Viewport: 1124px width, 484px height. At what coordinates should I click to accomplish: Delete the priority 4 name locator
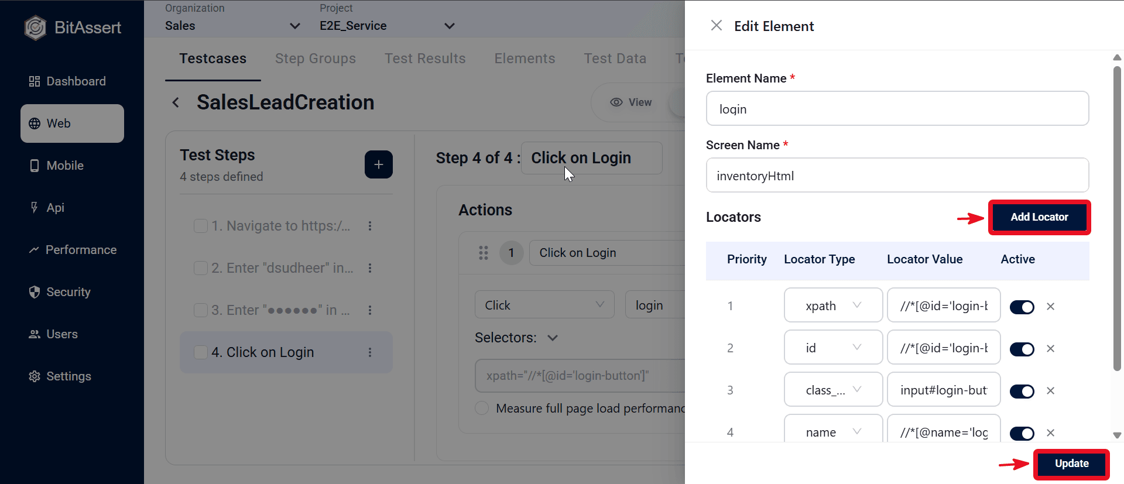pos(1051,432)
